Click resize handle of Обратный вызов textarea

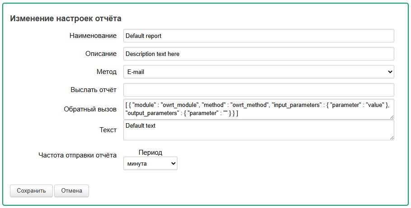[x=391, y=117]
